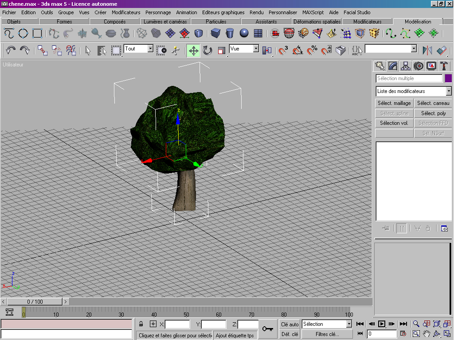Toggle the spinner snap
Viewport: 454px width, 340px height.
tap(326, 50)
